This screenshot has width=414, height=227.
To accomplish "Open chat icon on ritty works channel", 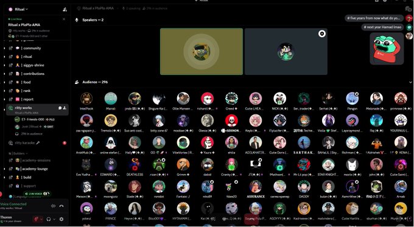I will click(60, 108).
